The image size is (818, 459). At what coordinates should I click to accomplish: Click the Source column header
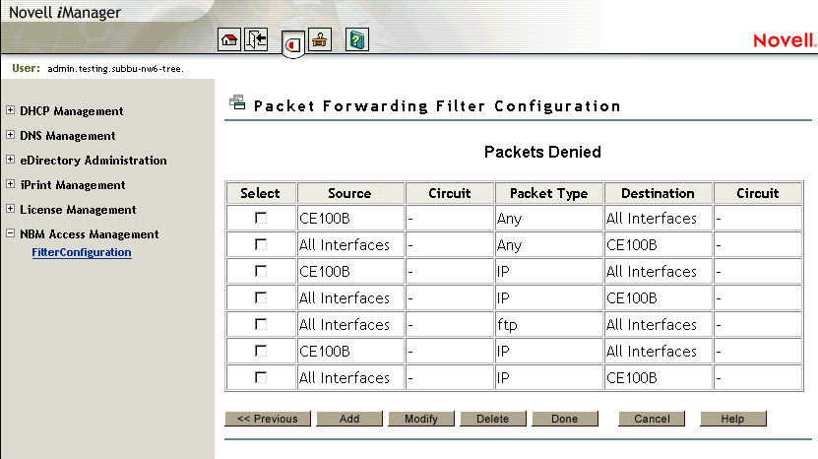coord(350,193)
